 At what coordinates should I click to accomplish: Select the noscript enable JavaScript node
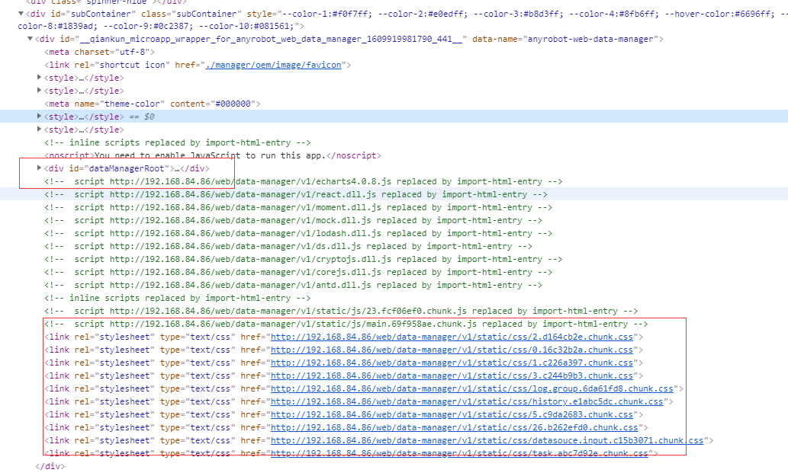[213, 155]
